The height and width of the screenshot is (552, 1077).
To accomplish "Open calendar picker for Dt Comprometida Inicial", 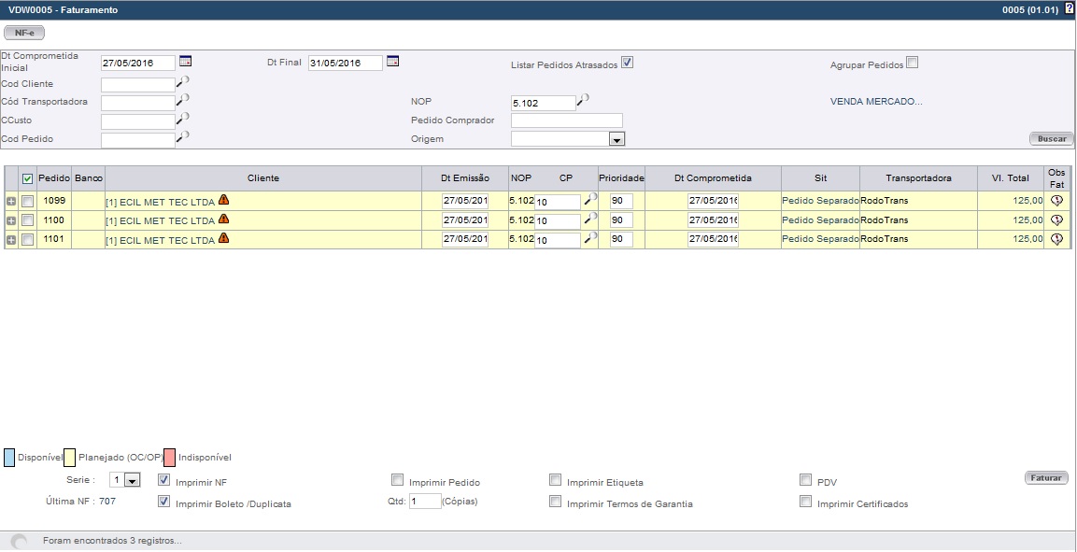I will coord(185,62).
